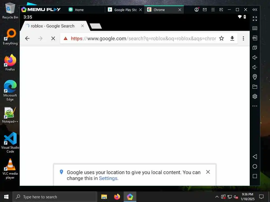Tap the Android home circle button
This screenshot has width=270, height=202.
point(255,166)
